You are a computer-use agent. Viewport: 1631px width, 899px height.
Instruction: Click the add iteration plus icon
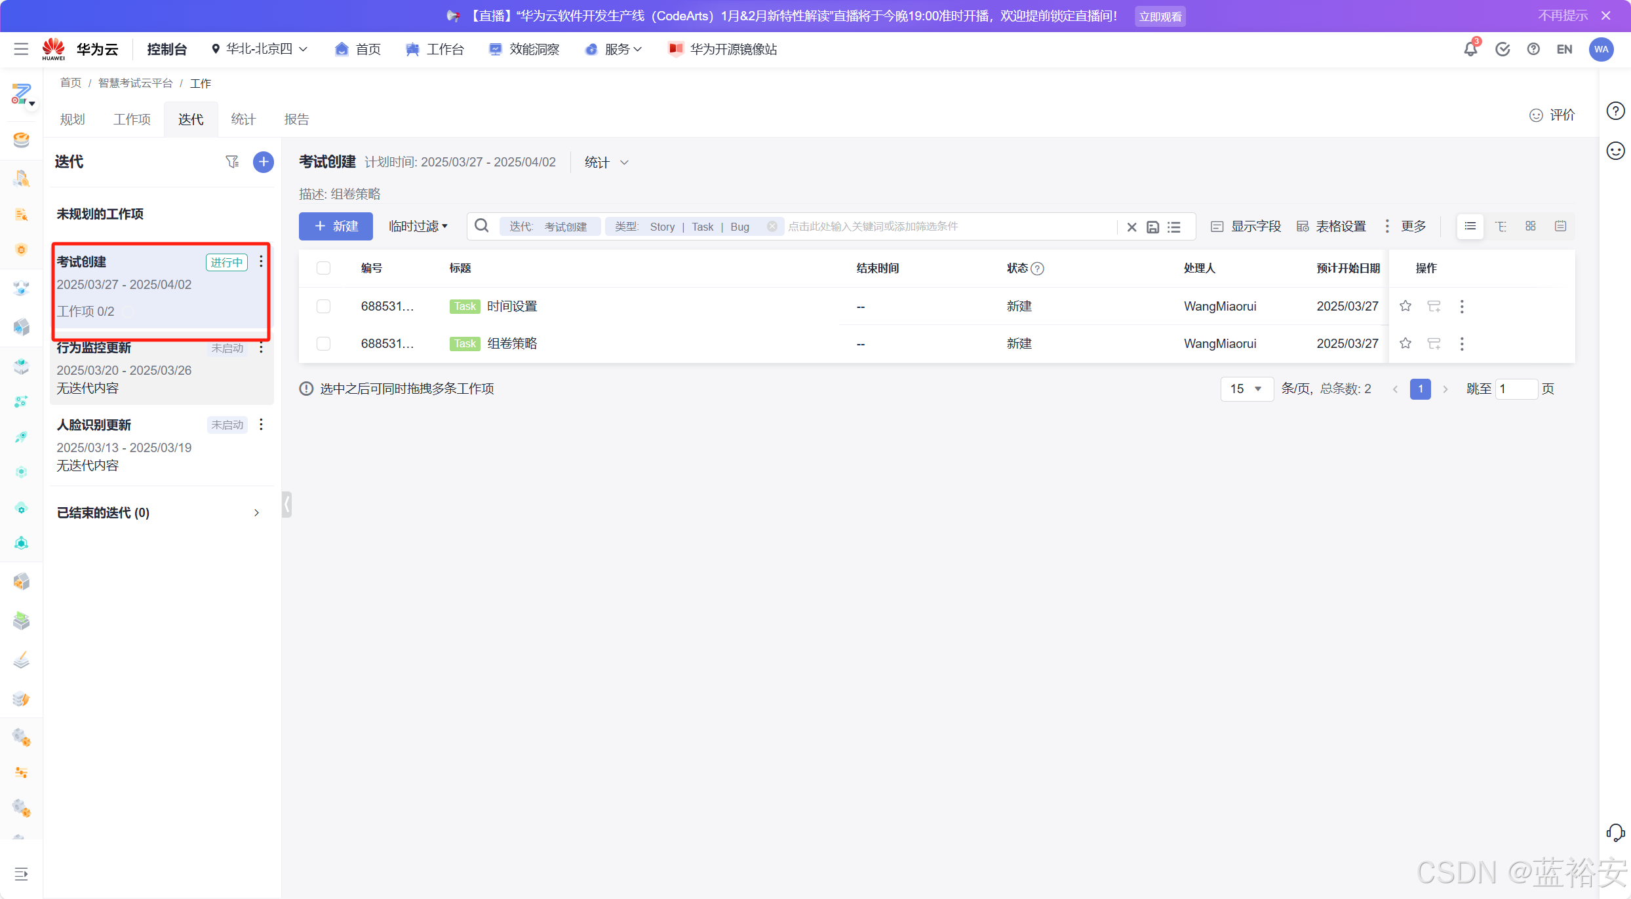pyautogui.click(x=263, y=162)
